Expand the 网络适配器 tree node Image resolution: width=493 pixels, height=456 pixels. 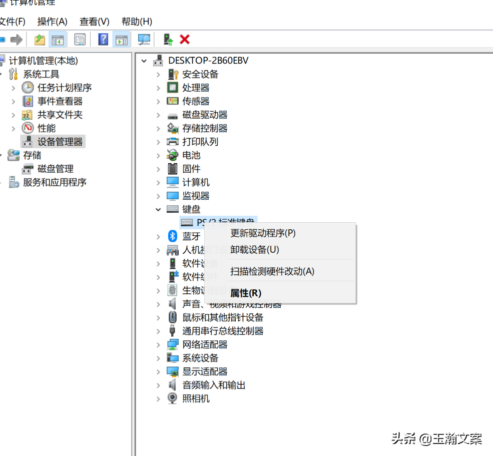point(159,344)
